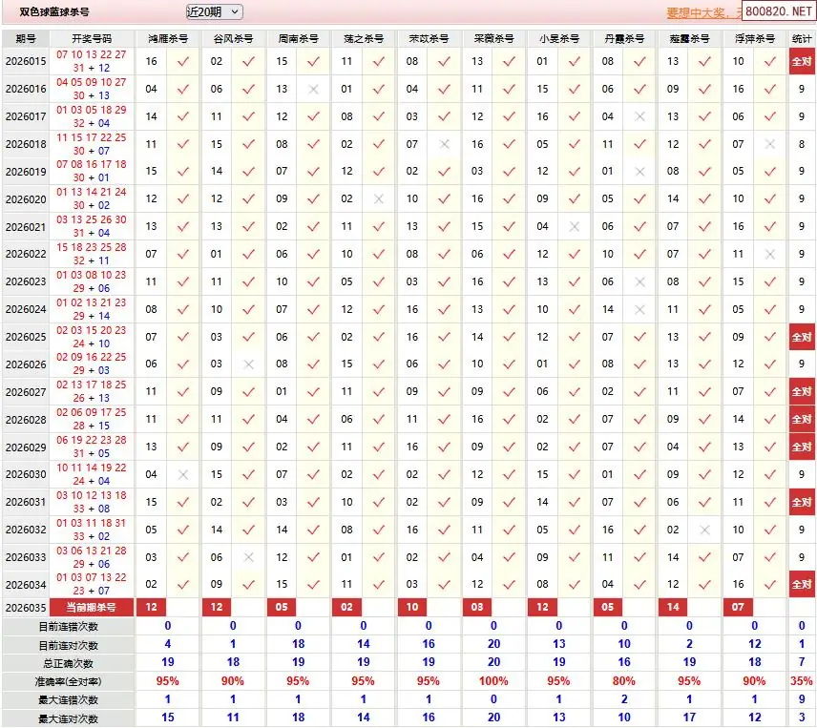
Task: Click the 全对 badge in row 2026015
Action: click(801, 61)
